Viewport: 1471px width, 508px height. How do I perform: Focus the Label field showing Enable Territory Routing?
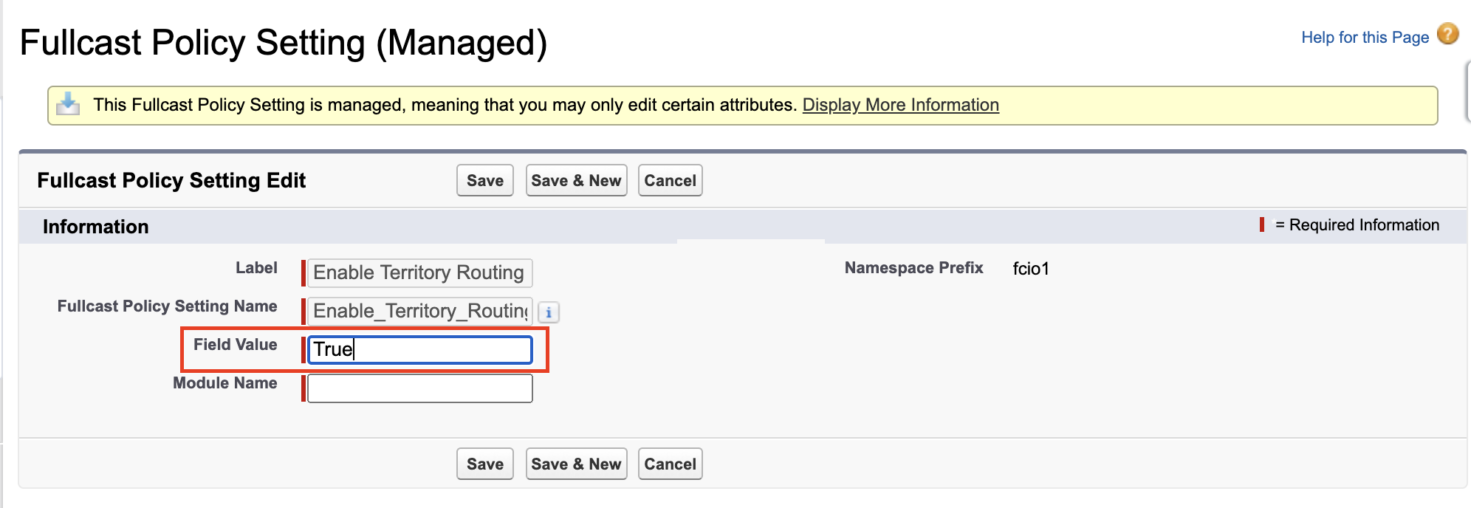(x=419, y=272)
